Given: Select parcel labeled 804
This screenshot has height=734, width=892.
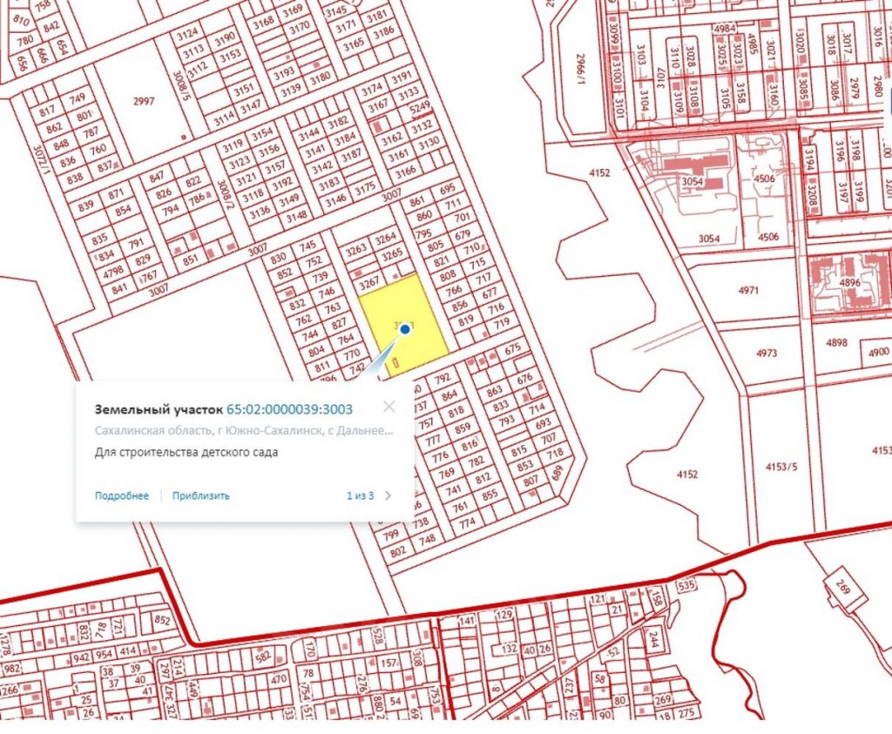Looking at the screenshot, I should pos(316,352).
